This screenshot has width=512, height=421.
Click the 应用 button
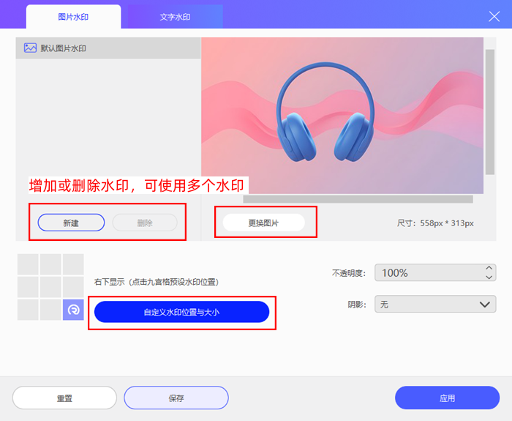pyautogui.click(x=447, y=398)
